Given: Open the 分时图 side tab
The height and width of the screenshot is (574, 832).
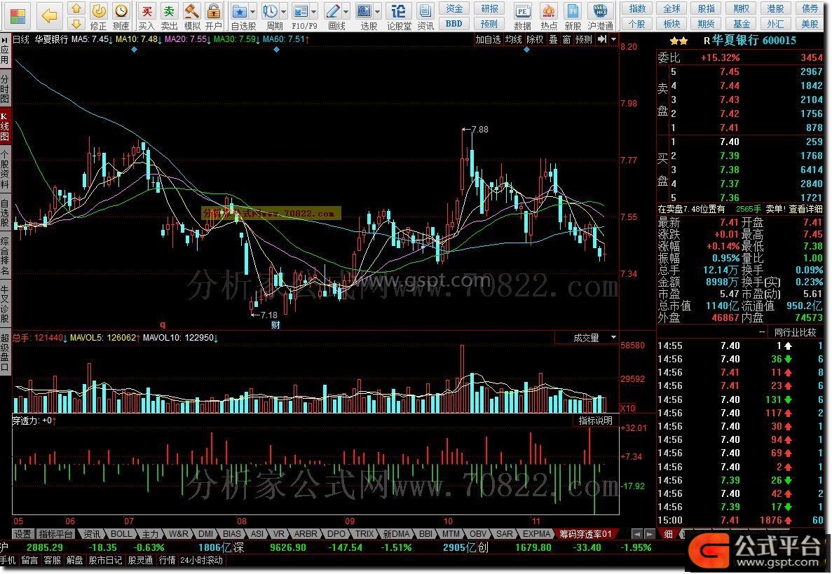Looking at the screenshot, I should tap(5, 88).
